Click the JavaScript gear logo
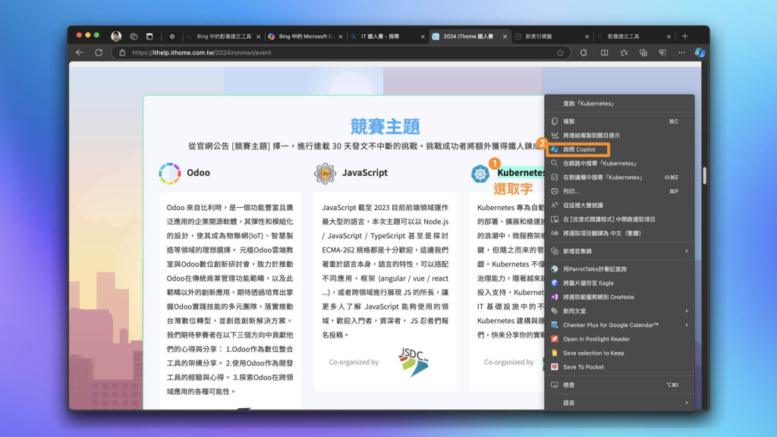Screen dimensions: 777x437 coord(325,173)
